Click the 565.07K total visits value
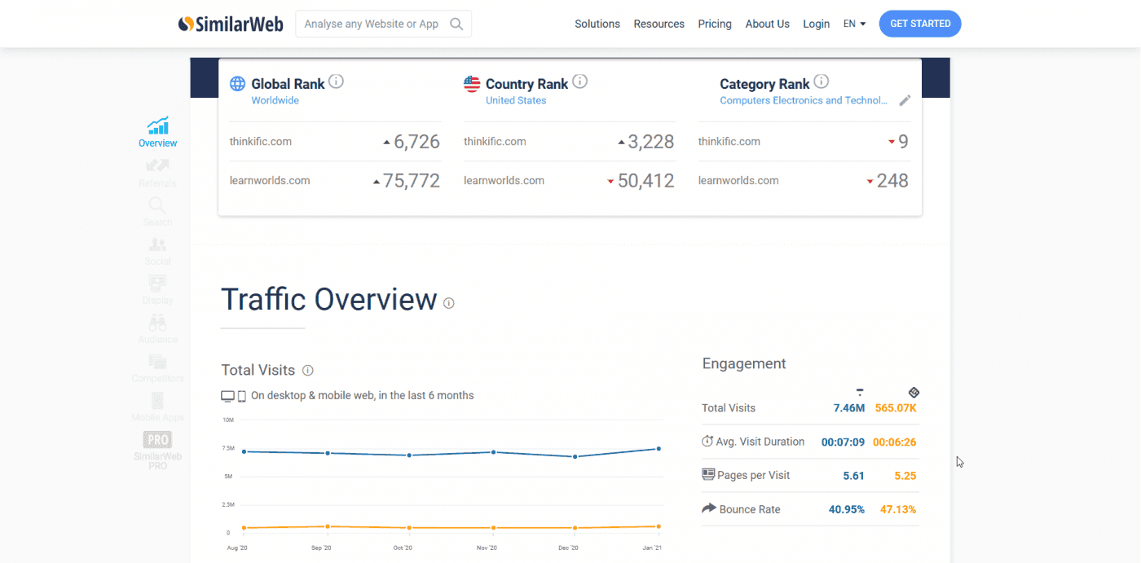Screen dimensions: 1141x563 pyautogui.click(x=896, y=408)
